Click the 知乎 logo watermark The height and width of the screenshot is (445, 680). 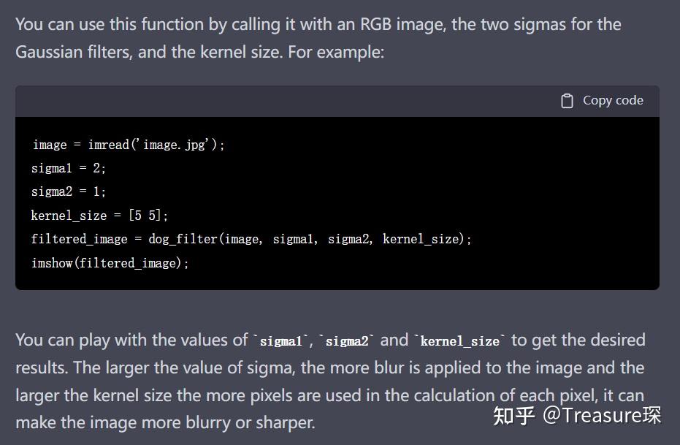[x=514, y=416]
